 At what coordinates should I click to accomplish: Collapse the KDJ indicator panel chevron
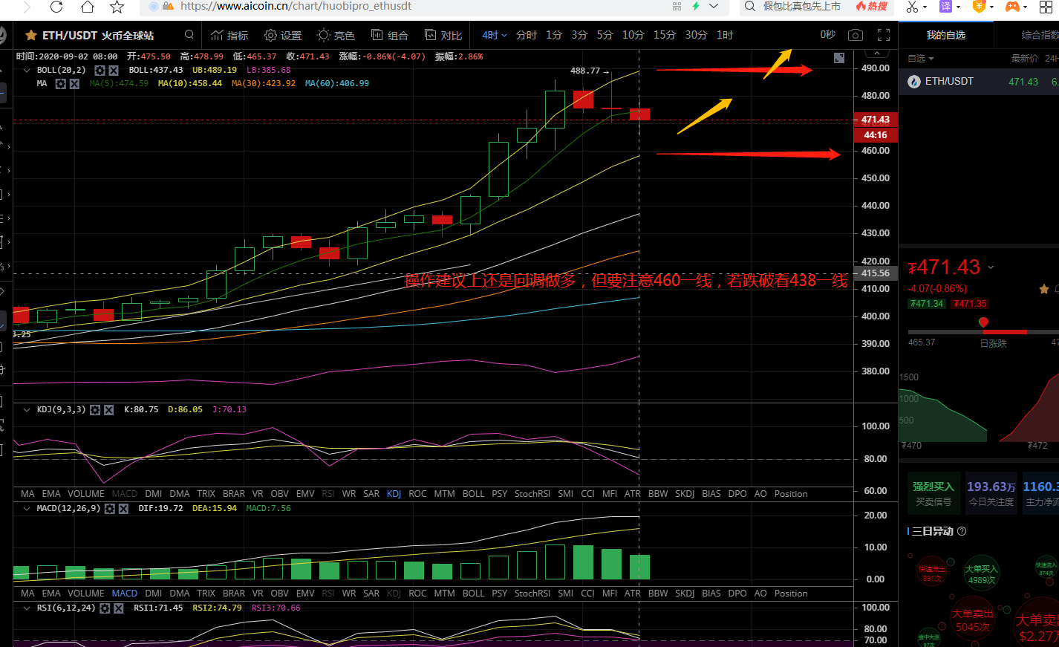[27, 410]
